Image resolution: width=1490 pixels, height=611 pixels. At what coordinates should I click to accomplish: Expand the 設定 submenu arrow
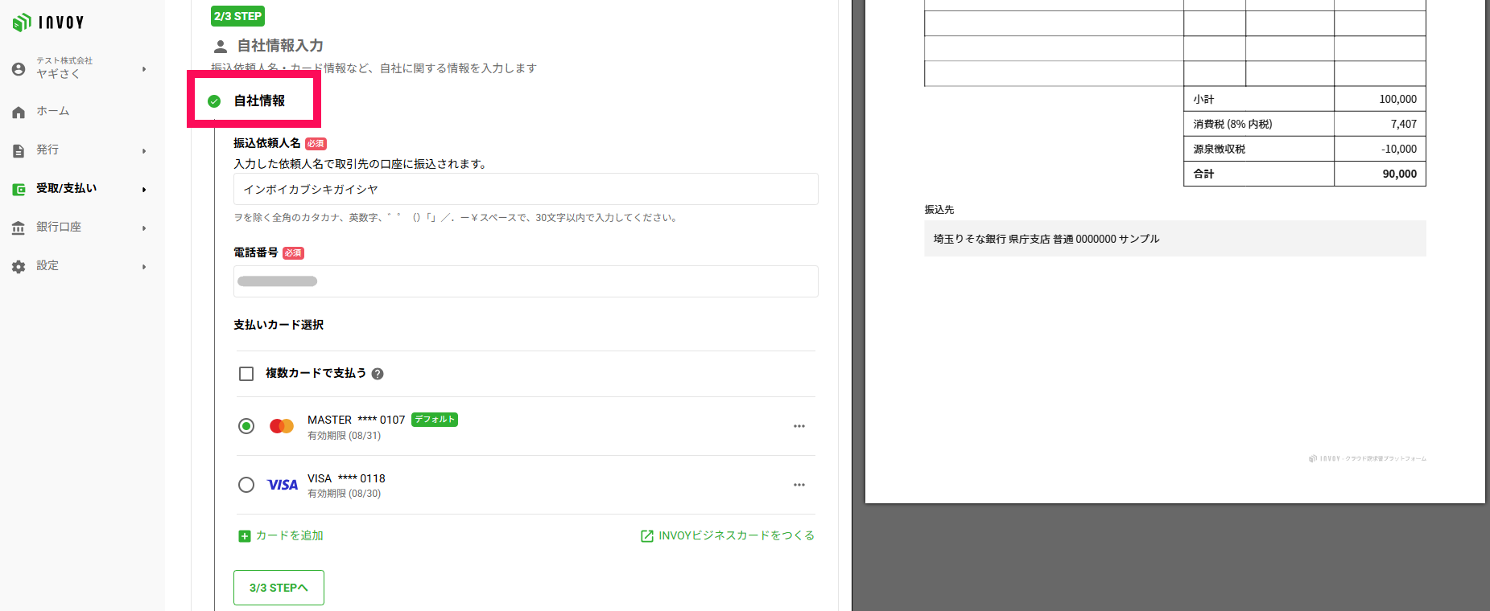click(x=144, y=267)
